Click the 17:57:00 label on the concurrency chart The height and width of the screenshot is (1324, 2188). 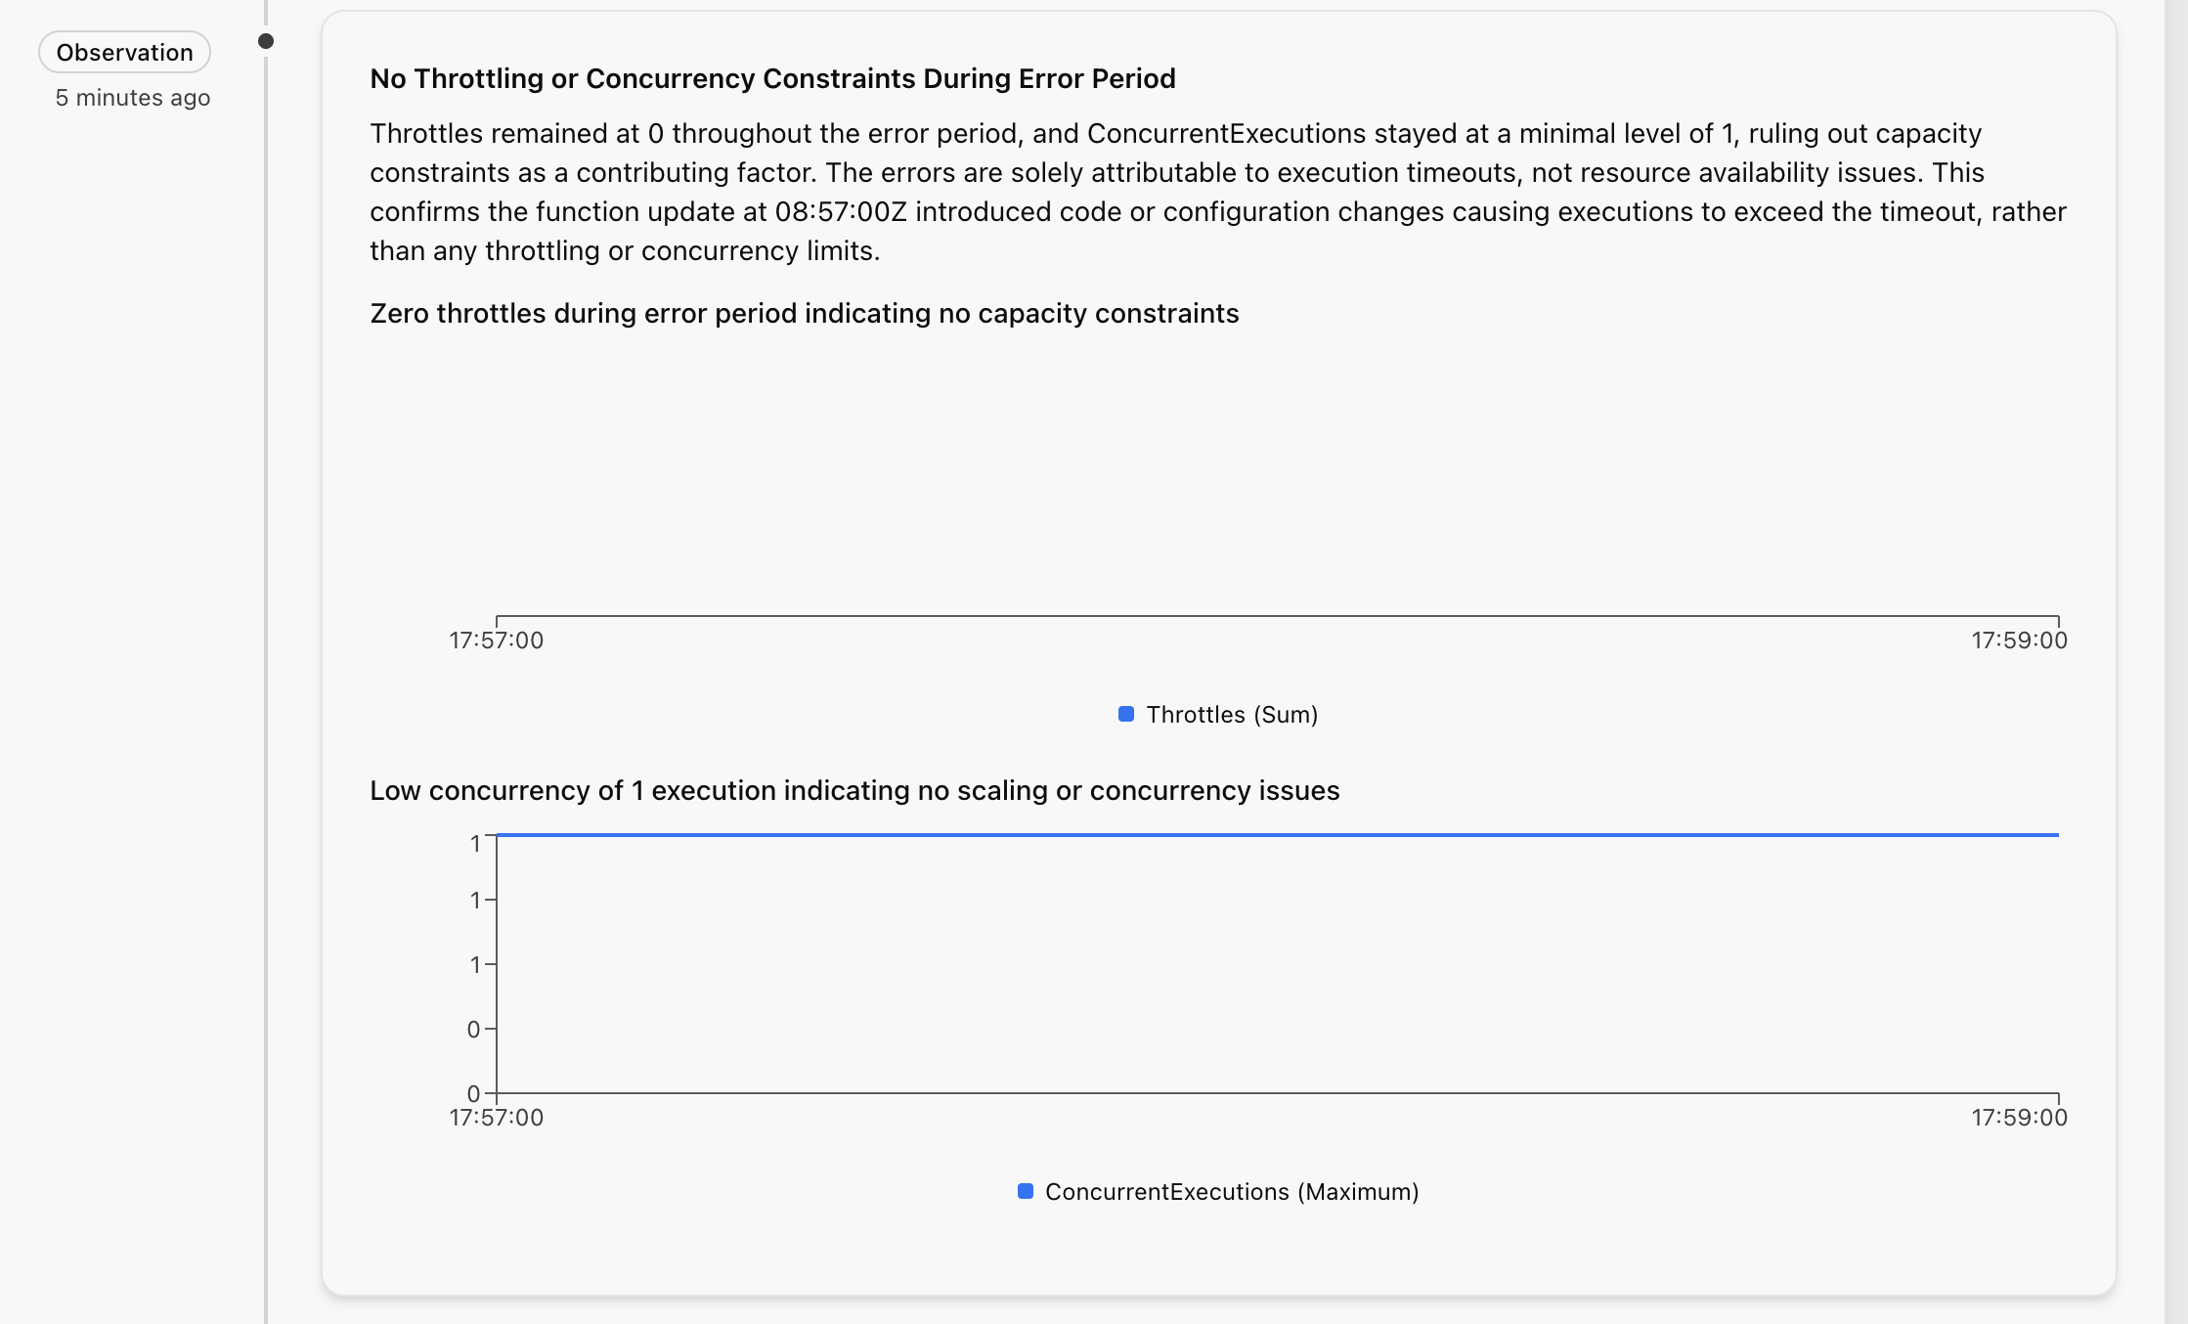497,1118
